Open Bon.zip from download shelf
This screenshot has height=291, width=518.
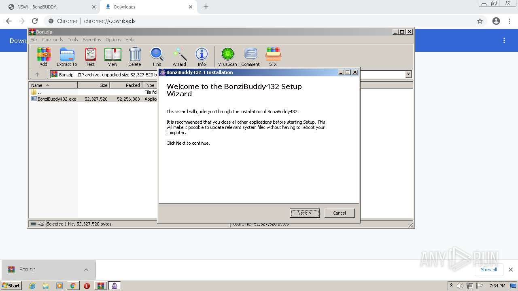click(42, 270)
